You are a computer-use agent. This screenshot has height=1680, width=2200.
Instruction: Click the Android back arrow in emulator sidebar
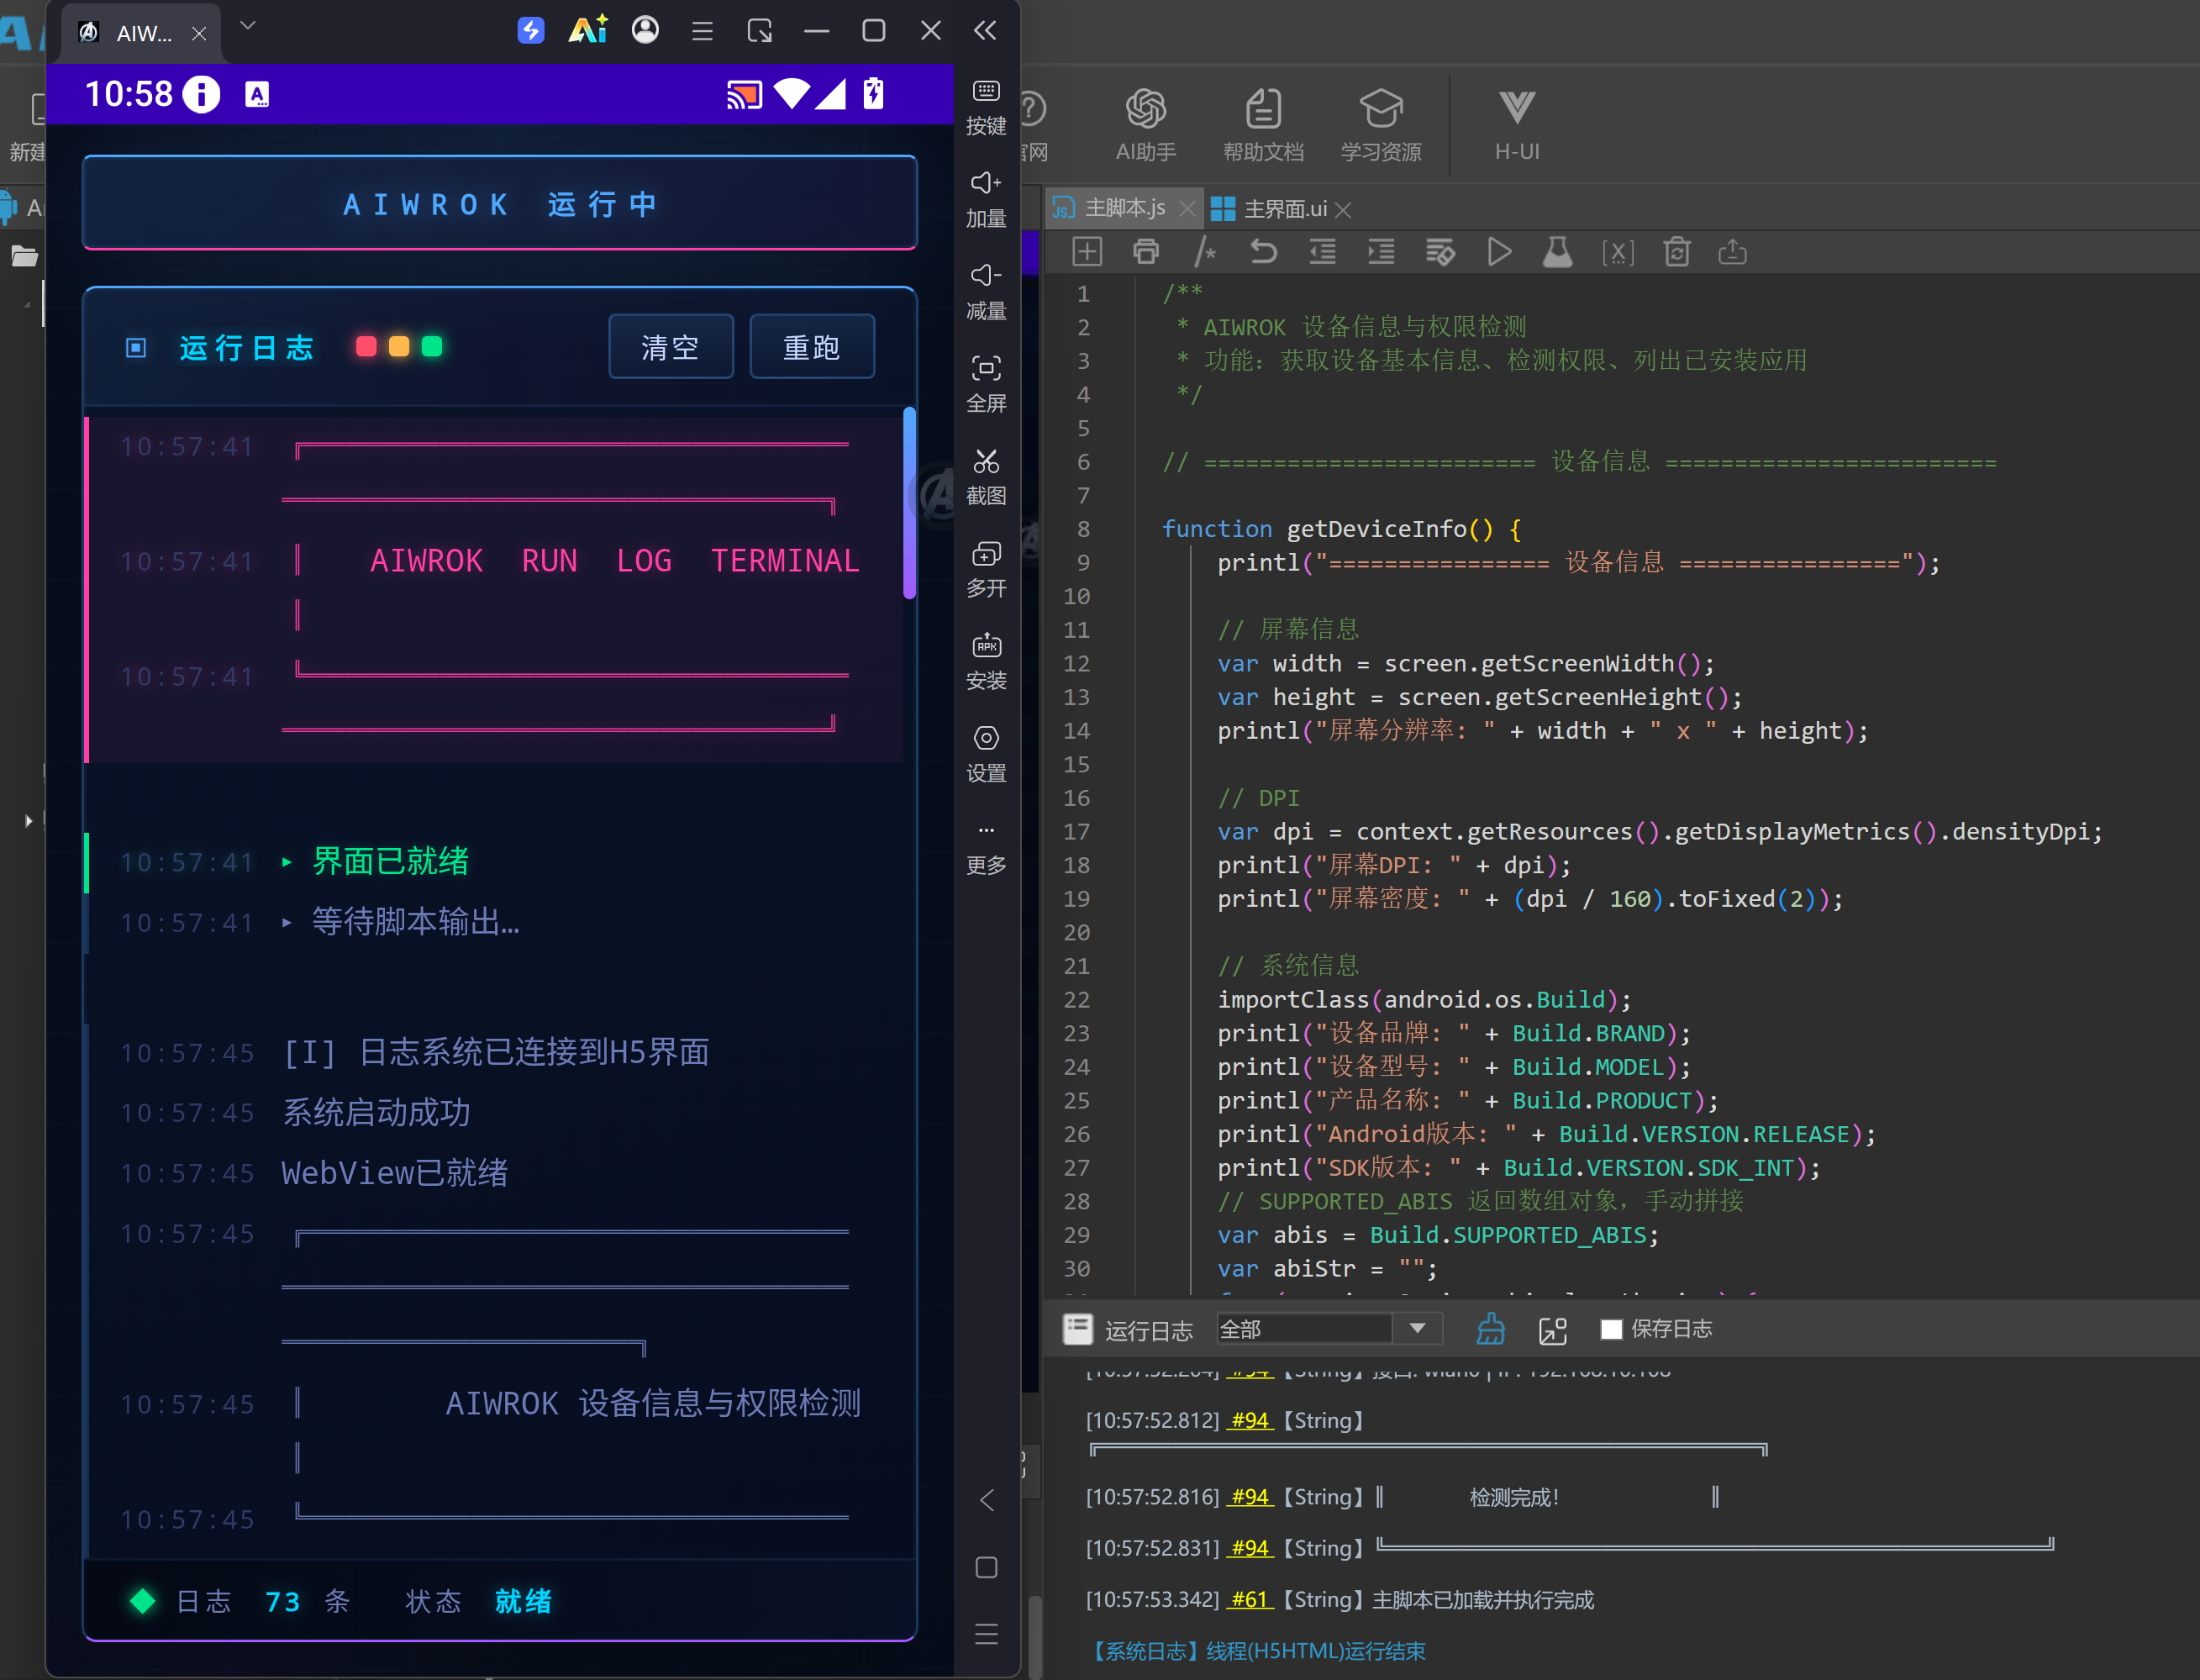pos(987,1500)
